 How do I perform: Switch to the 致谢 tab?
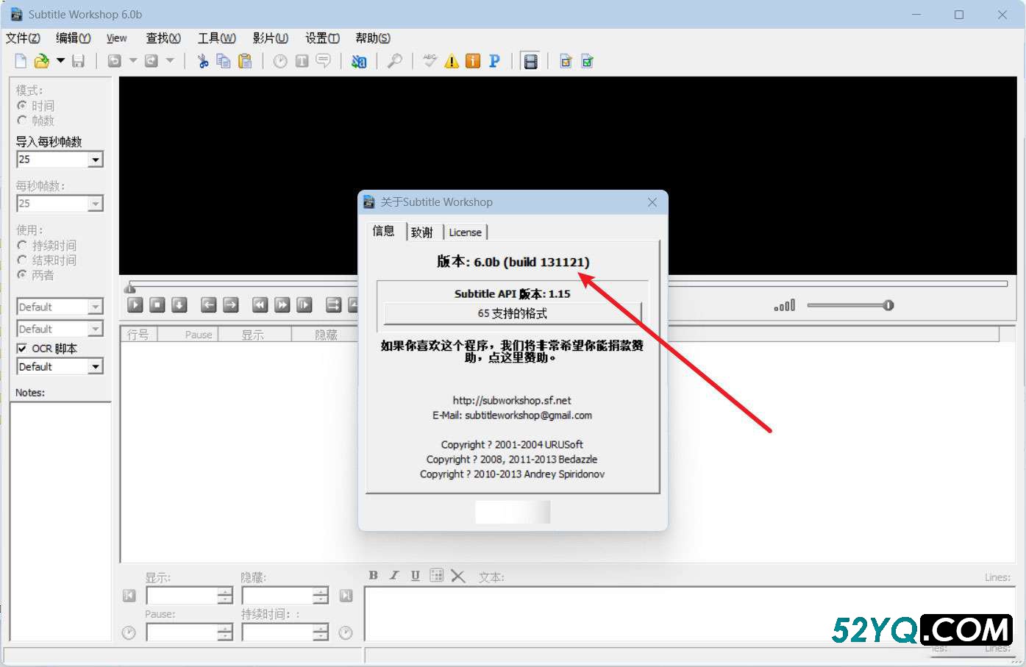point(422,232)
